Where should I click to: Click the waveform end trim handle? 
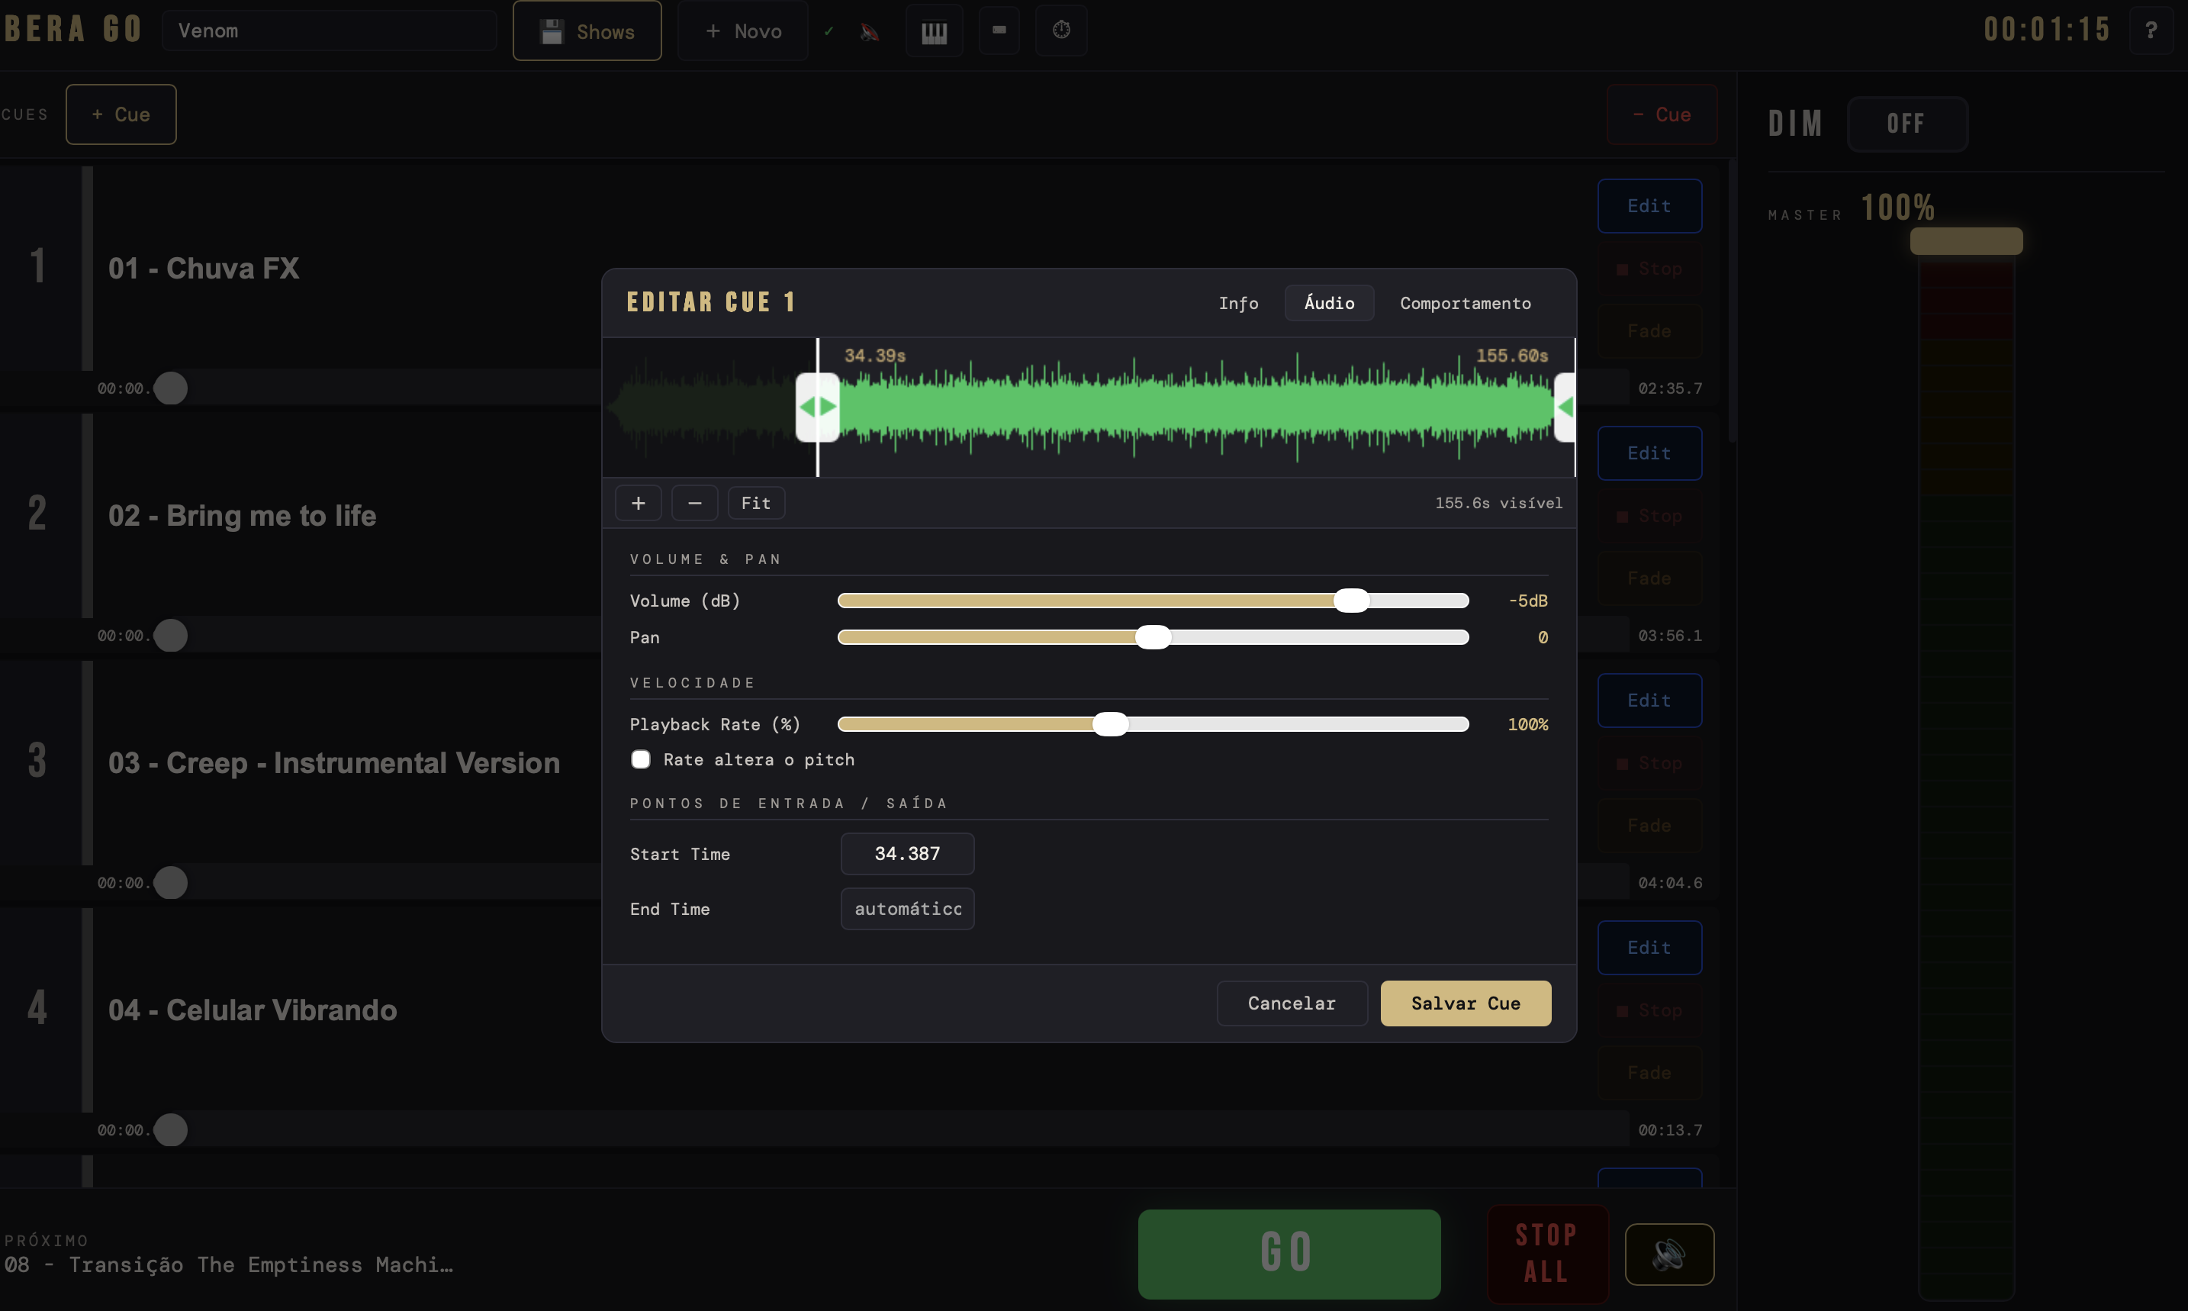[1565, 407]
